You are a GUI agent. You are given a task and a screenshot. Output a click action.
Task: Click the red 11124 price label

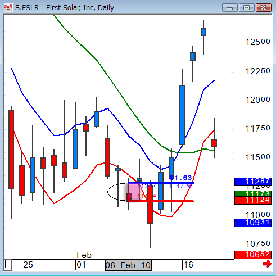click(x=253, y=200)
